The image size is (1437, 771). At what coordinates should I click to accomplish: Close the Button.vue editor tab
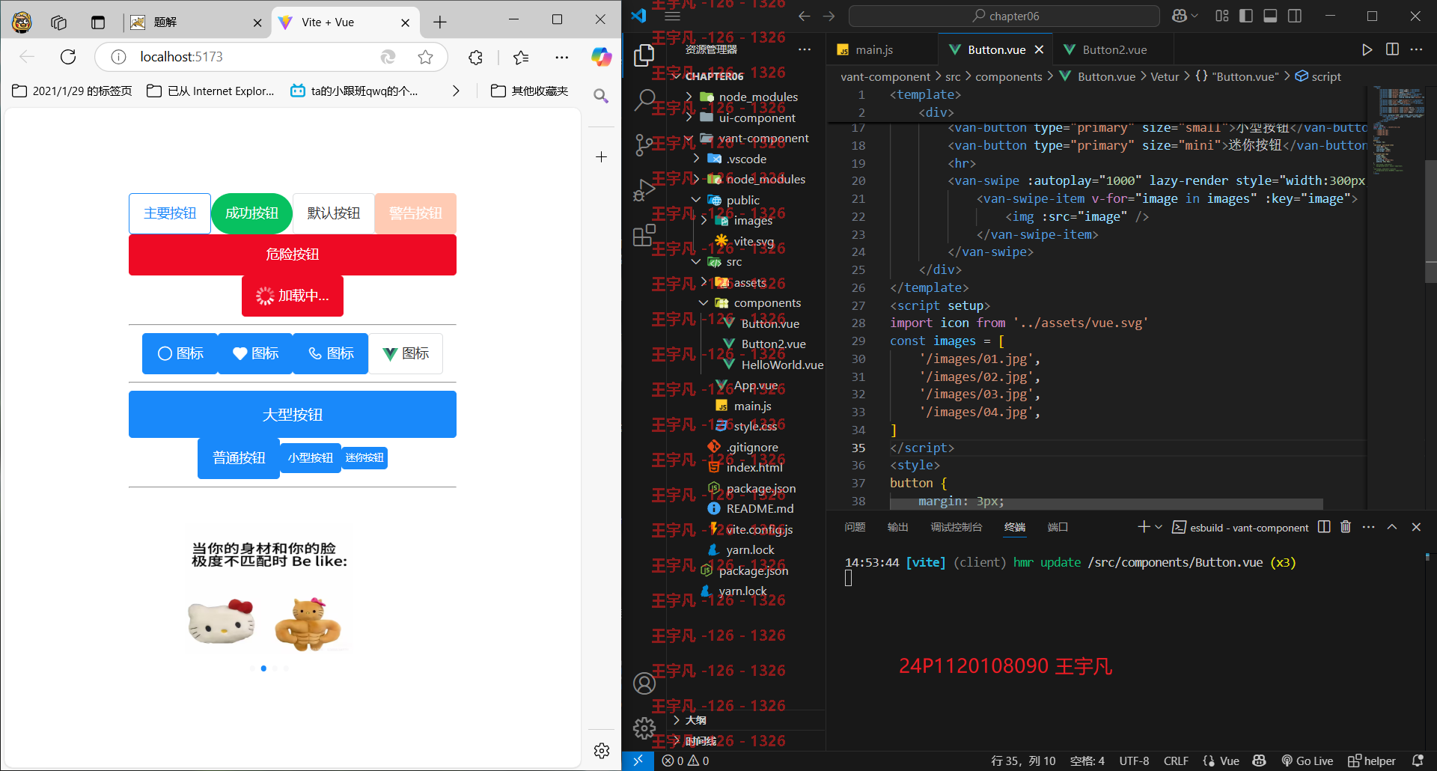tap(1039, 49)
